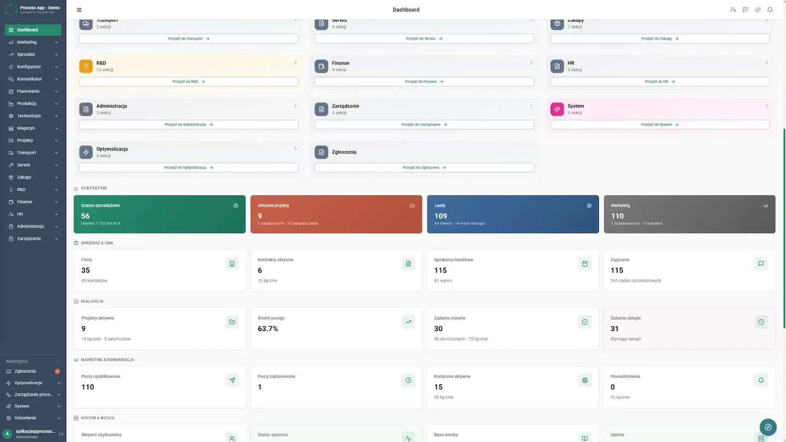Click Przejdź do Transport button
This screenshot has height=442, width=786.
189,39
